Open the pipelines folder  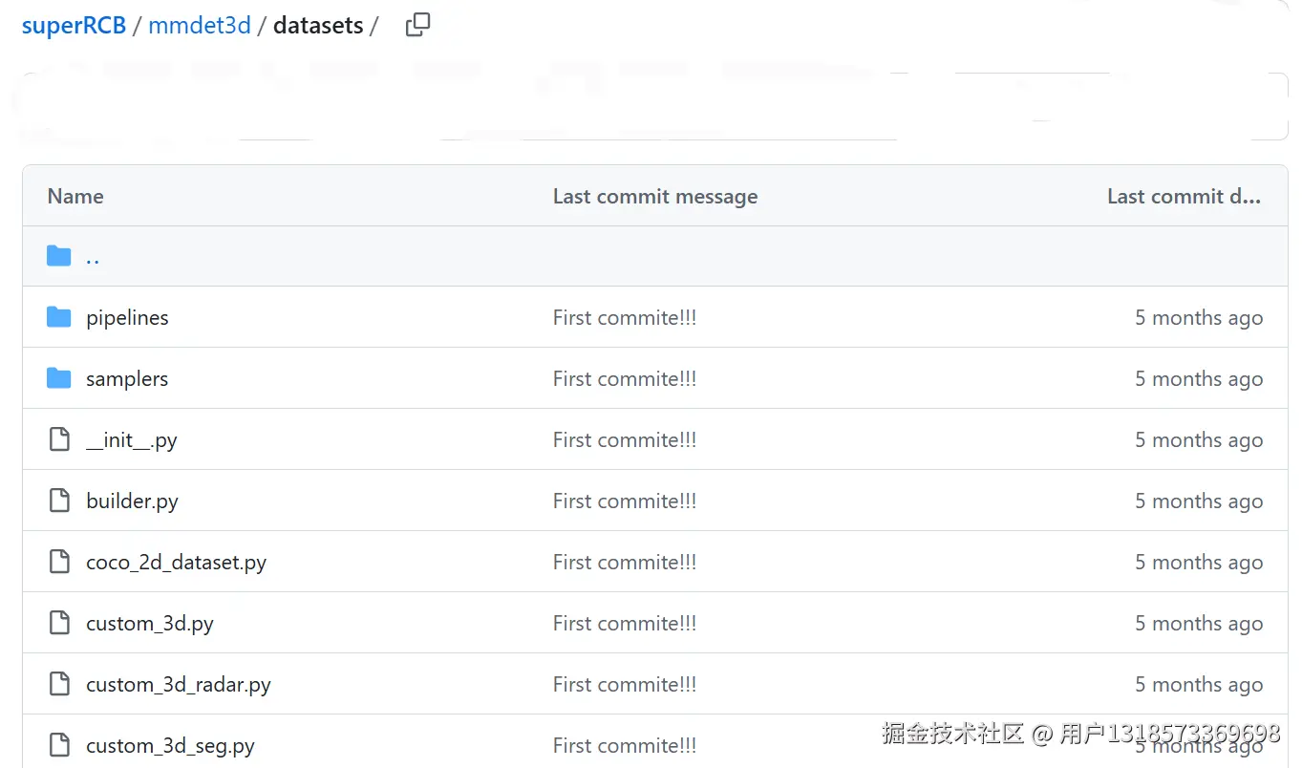click(x=127, y=318)
